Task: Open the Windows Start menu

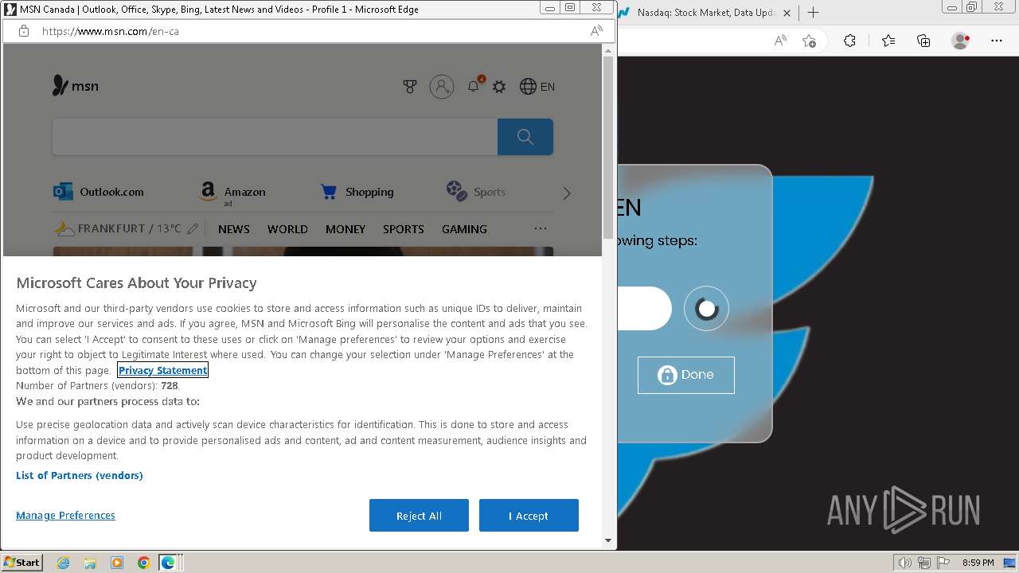Action: point(21,562)
